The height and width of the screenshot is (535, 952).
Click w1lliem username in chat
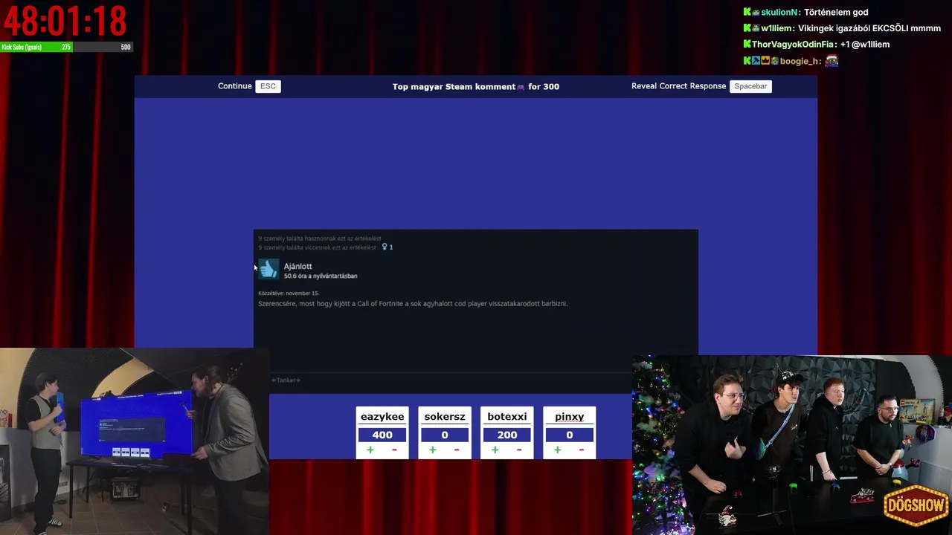pyautogui.click(x=776, y=28)
